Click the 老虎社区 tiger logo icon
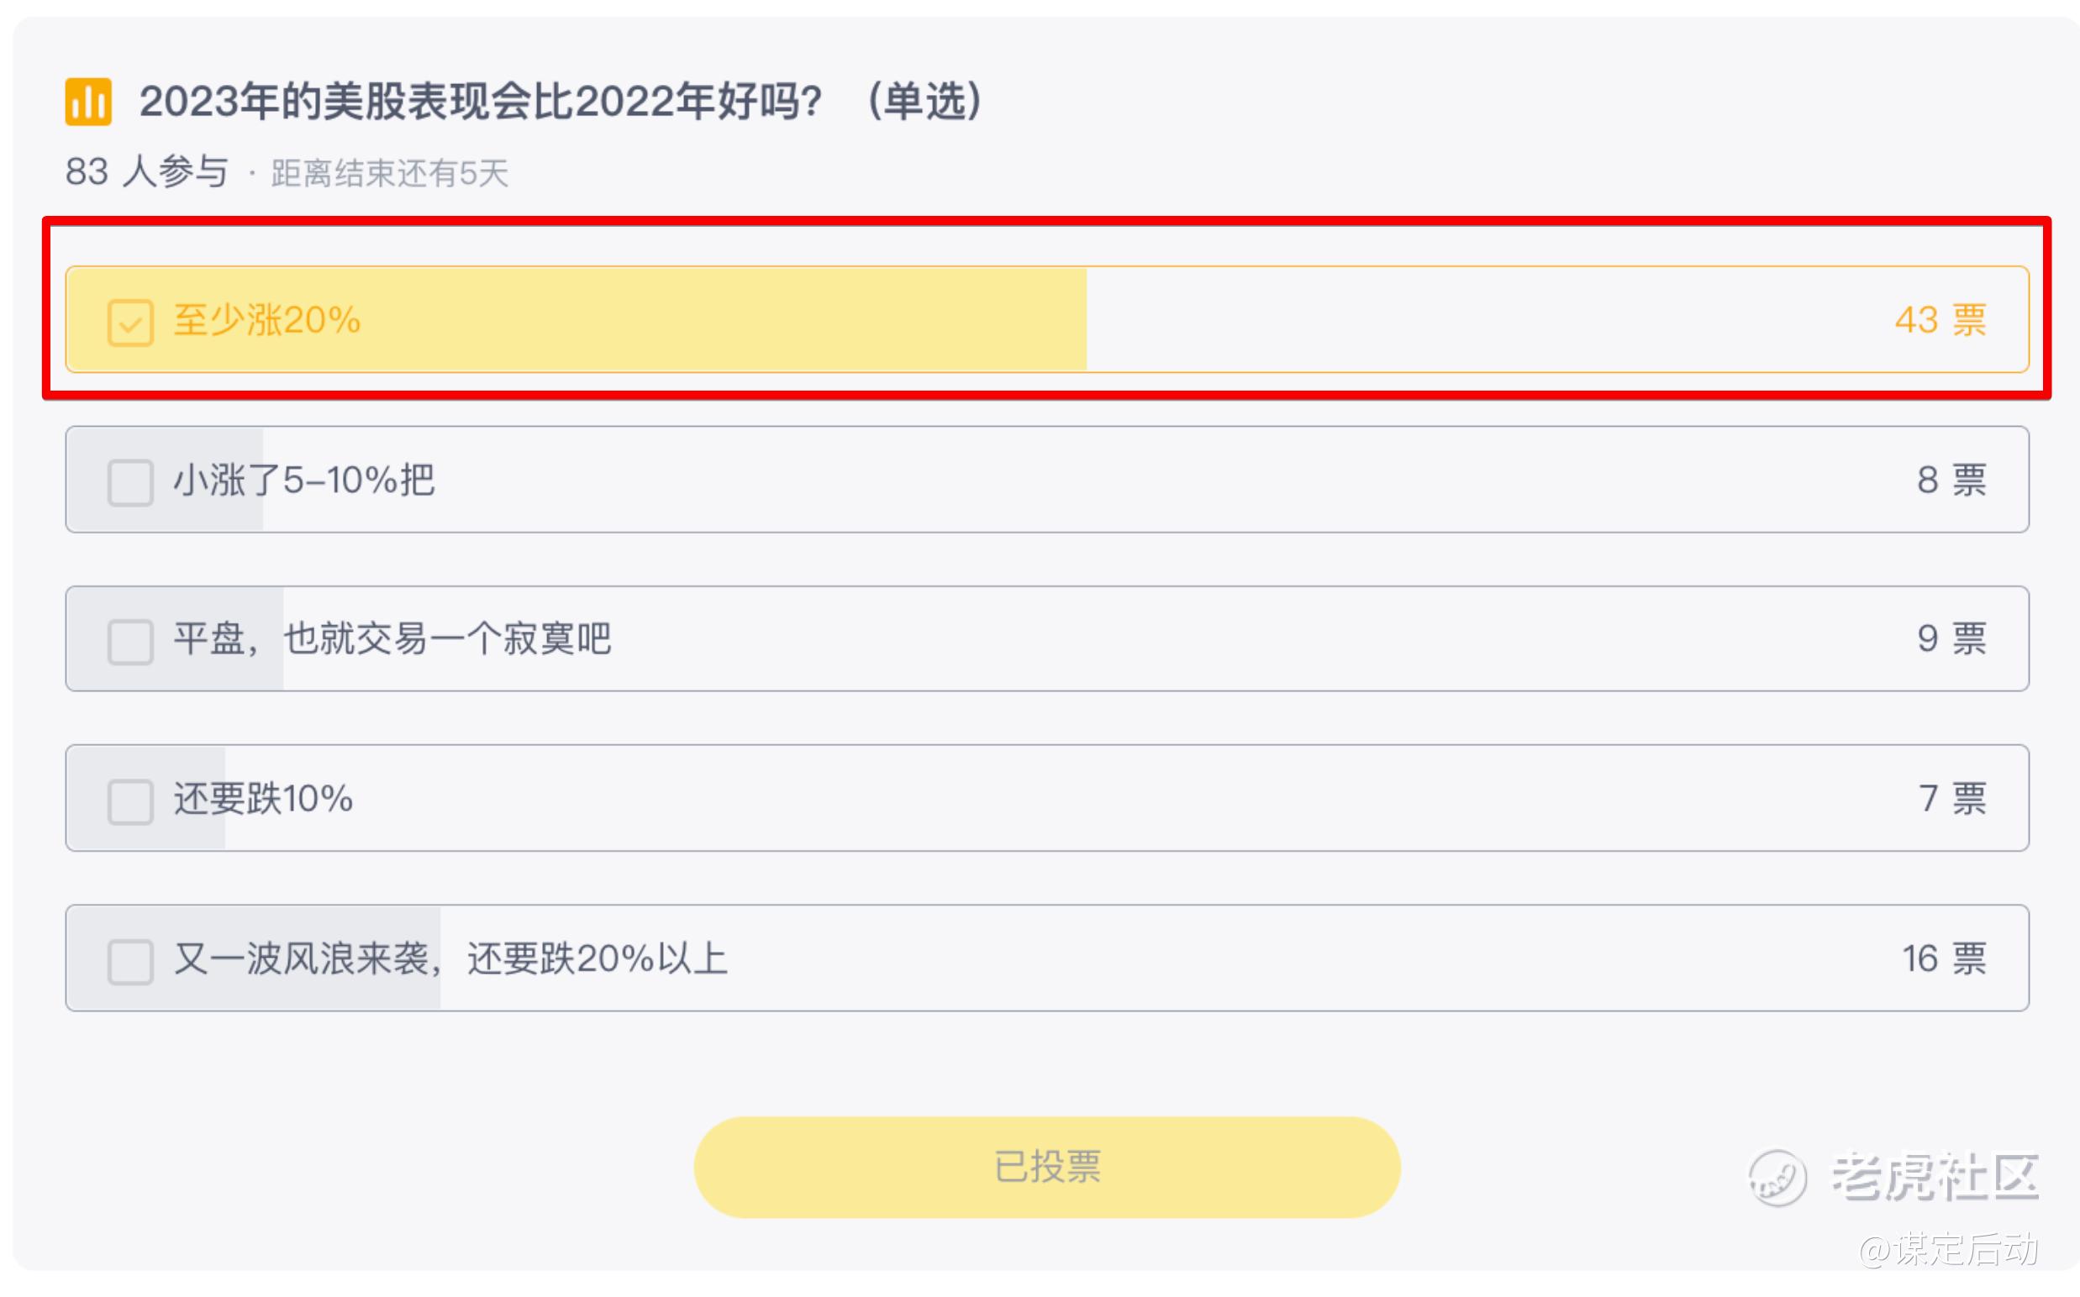Screen dimensions: 2080x1297 click(x=1777, y=1179)
